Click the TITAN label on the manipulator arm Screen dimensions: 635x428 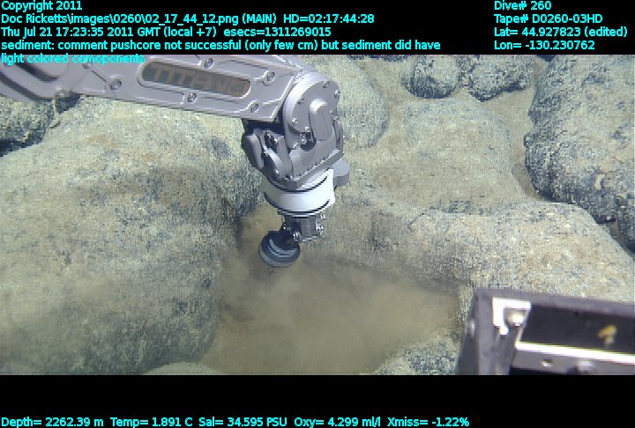click(196, 79)
